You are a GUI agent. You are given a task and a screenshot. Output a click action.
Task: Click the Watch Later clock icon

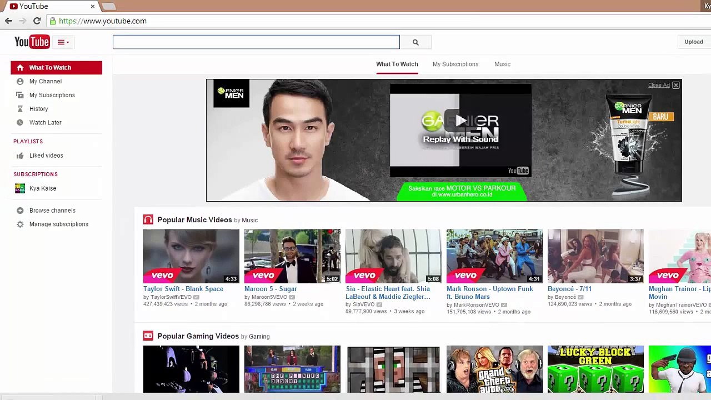point(20,122)
